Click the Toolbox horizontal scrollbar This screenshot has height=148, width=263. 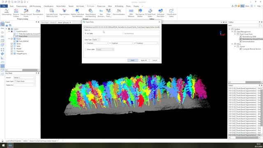[245, 82]
